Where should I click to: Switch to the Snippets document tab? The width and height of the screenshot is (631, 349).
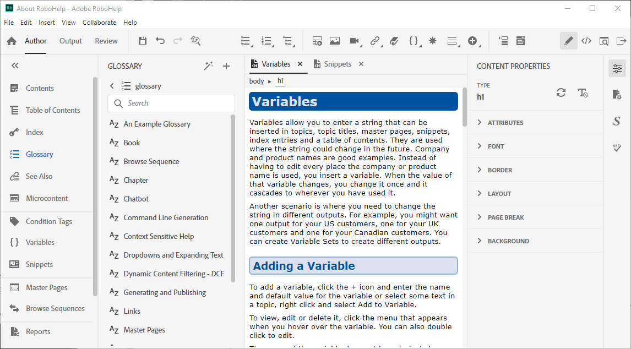pos(338,64)
